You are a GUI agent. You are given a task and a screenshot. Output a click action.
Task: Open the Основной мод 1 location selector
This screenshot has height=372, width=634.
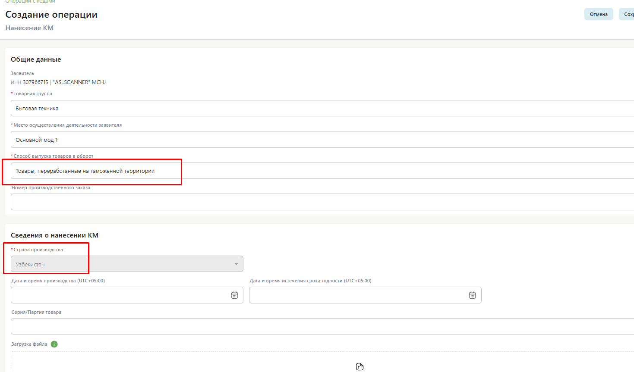(x=322, y=140)
